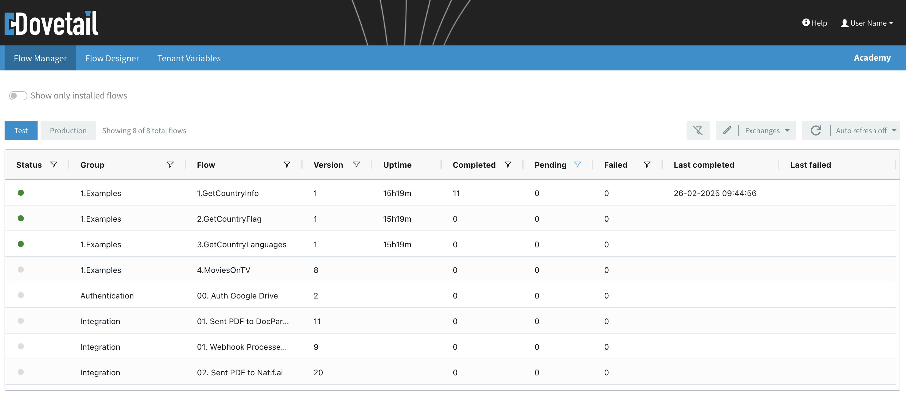
Task: Clear all filters with crossed funnel icon
Action: coord(698,131)
